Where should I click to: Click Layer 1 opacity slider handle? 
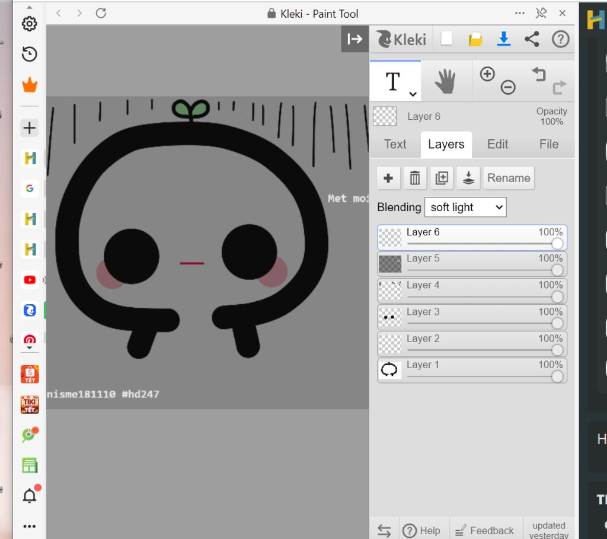(557, 377)
